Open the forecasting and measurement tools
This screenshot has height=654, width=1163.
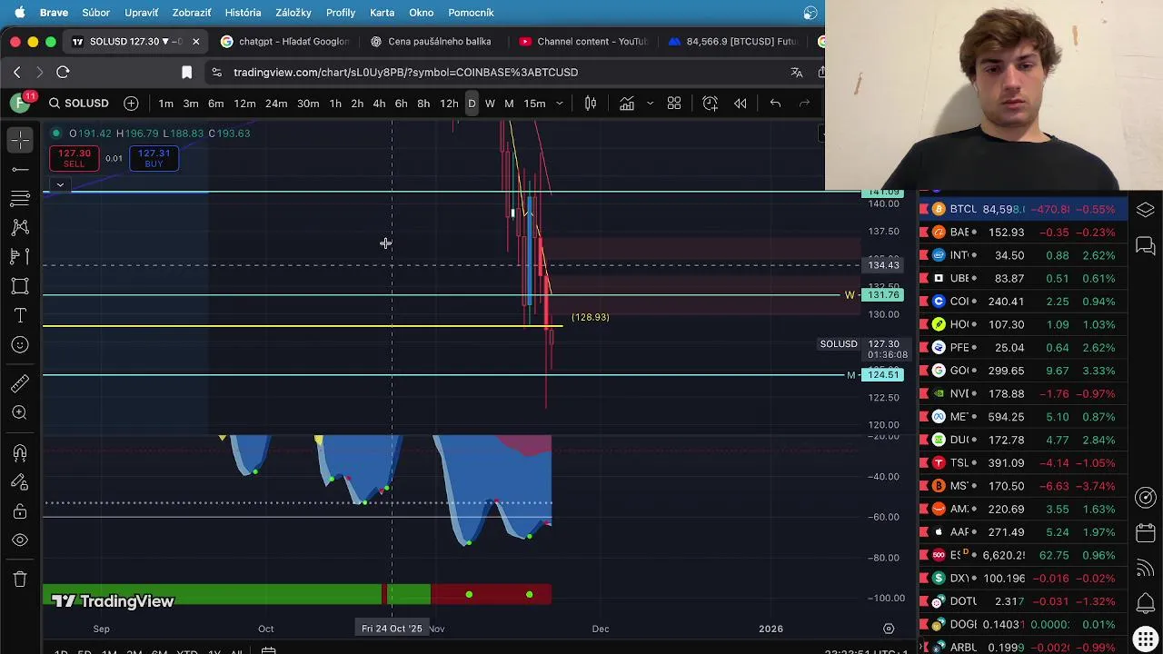(20, 256)
